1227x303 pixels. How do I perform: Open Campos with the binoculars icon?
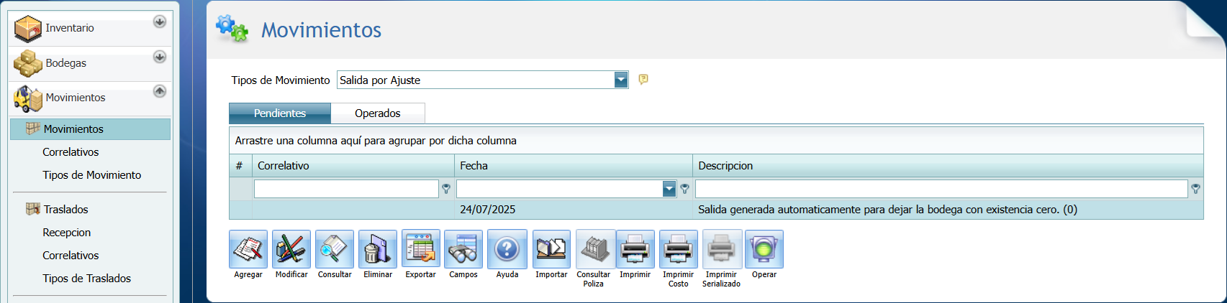click(463, 249)
